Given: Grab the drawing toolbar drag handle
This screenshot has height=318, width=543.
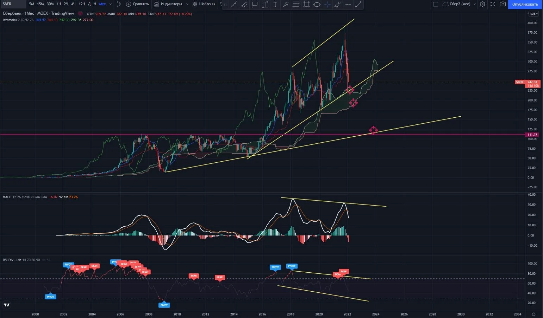Looking at the screenshot, I should pyautogui.click(x=225, y=4).
